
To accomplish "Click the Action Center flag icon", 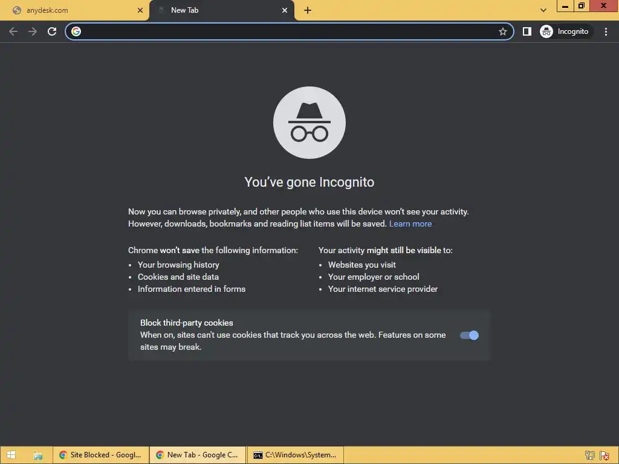I will pyautogui.click(x=604, y=456).
